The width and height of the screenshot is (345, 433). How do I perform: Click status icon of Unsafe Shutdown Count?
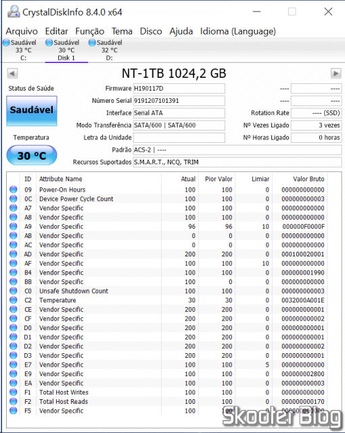pyautogui.click(x=14, y=291)
